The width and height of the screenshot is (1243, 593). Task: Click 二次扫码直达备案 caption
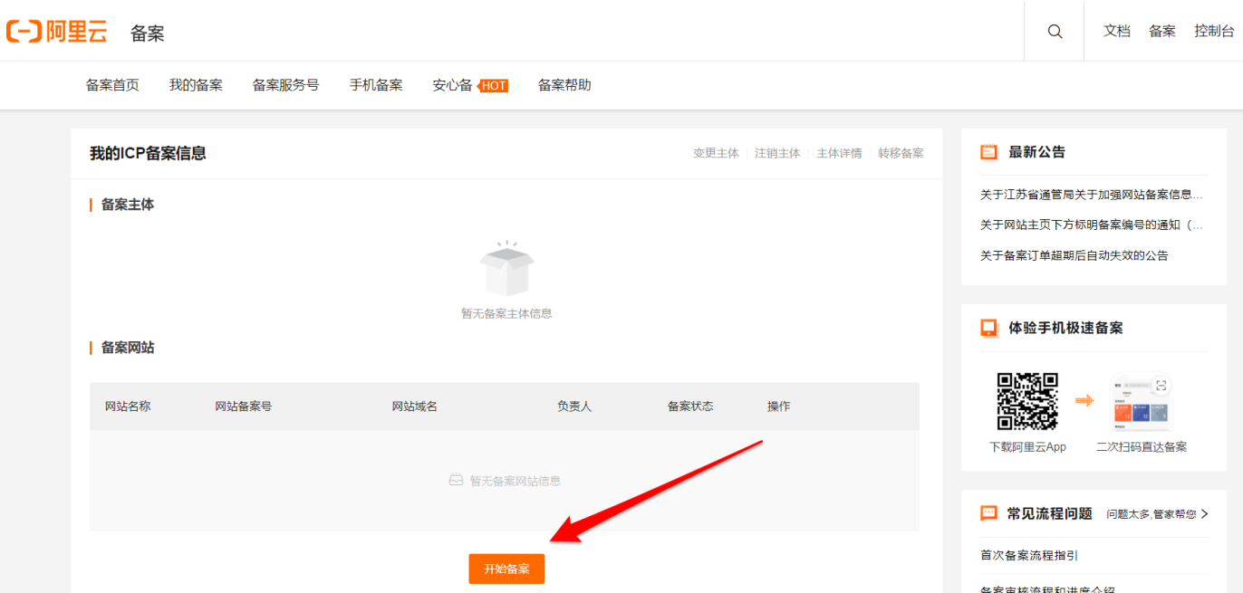(1142, 447)
